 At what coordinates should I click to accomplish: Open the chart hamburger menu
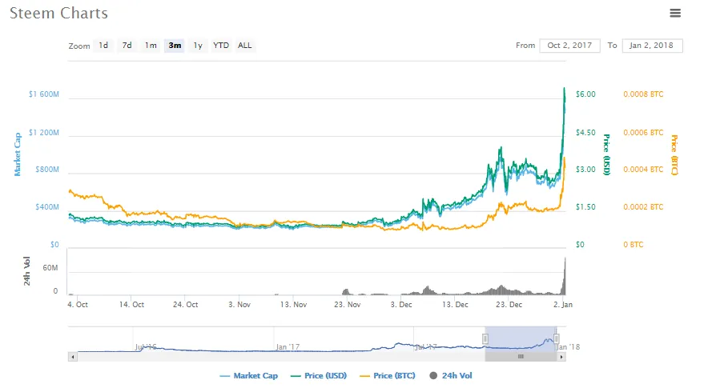(675, 13)
